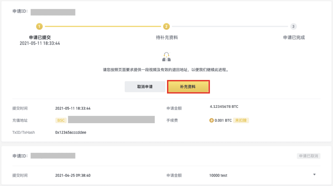Click the progress line between steps 1 and 2
Screen dimensions: 333x186
pyautogui.click(x=103, y=26)
